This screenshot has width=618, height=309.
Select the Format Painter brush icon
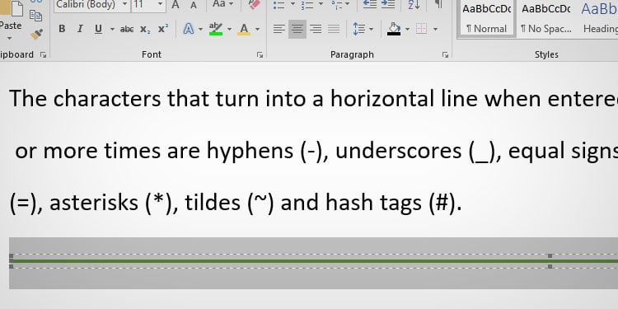coord(36,35)
